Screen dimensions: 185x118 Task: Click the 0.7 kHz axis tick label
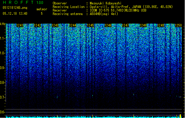(x=3, y=97)
